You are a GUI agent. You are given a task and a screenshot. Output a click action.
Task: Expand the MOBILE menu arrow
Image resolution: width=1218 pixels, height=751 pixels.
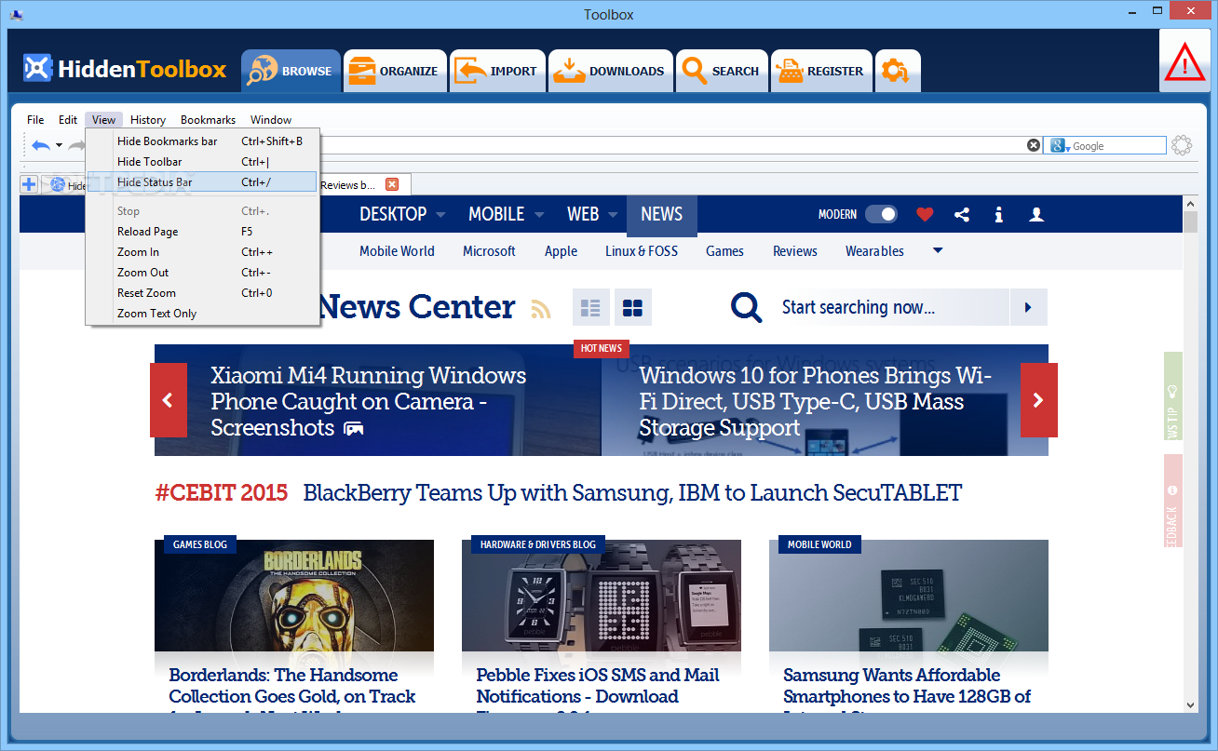[539, 215]
